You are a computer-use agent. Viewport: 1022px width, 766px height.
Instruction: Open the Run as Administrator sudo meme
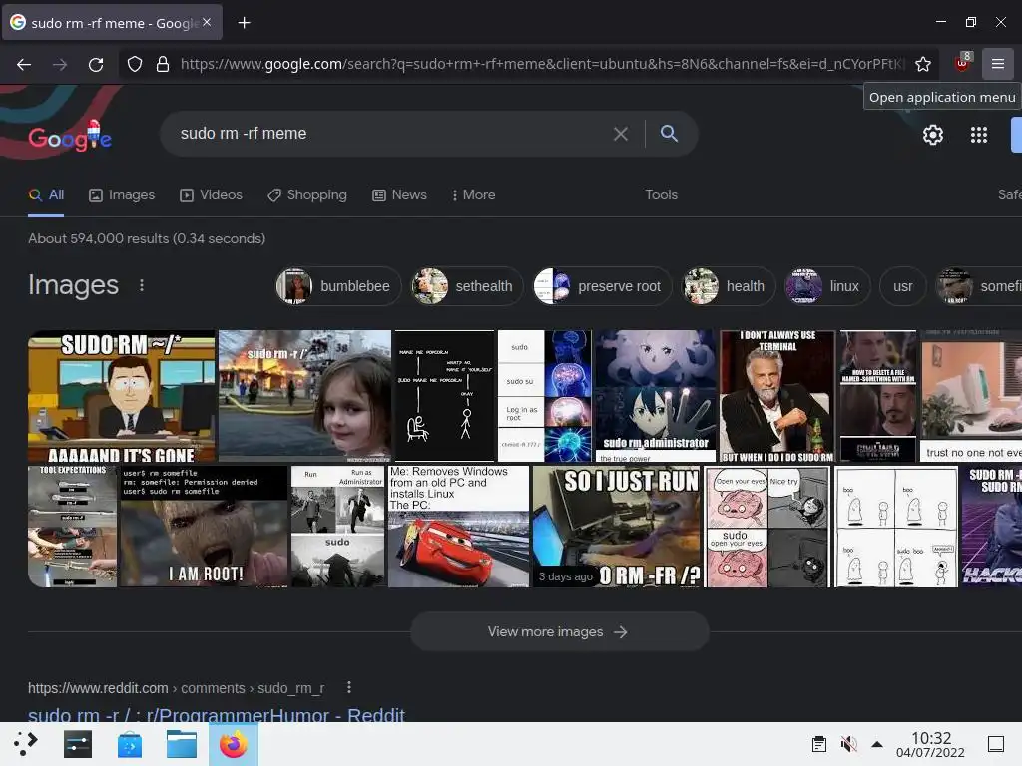point(337,527)
